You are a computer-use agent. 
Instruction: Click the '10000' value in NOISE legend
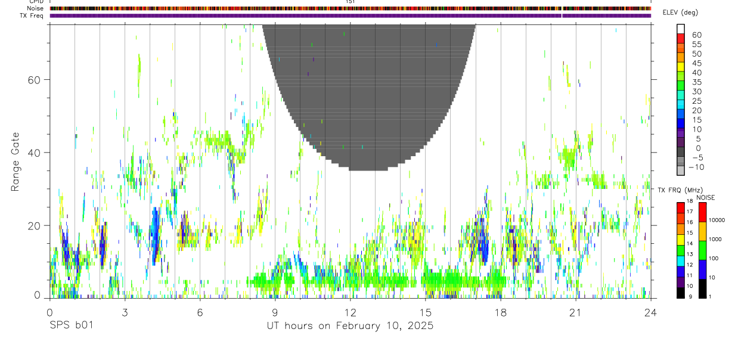[x=716, y=221]
